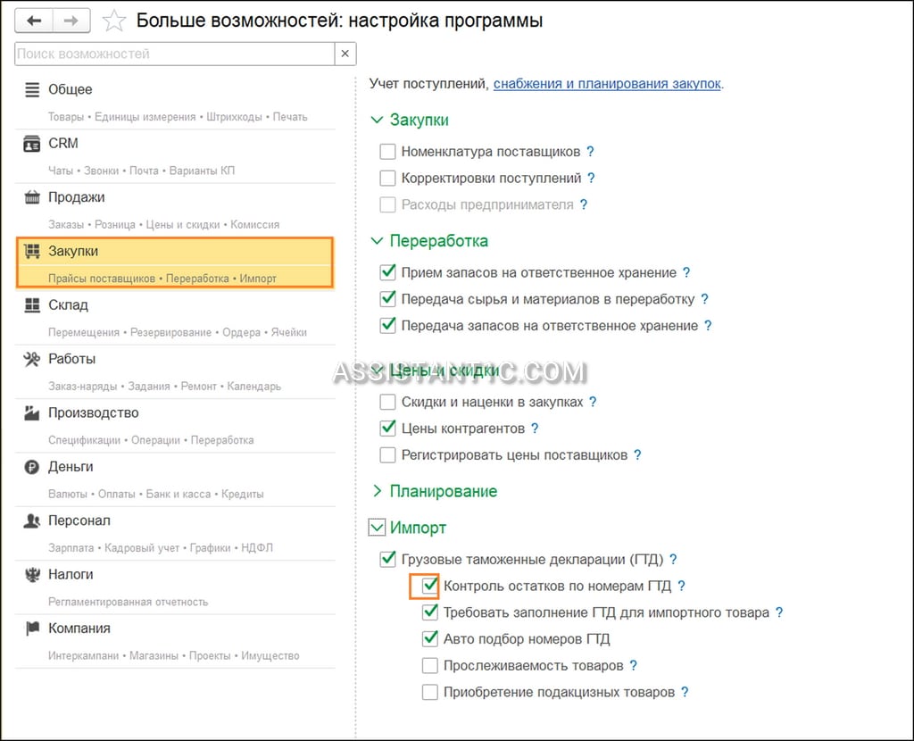Click the Налоги emblem icon
Screen dimensions: 914x741
tap(32, 575)
